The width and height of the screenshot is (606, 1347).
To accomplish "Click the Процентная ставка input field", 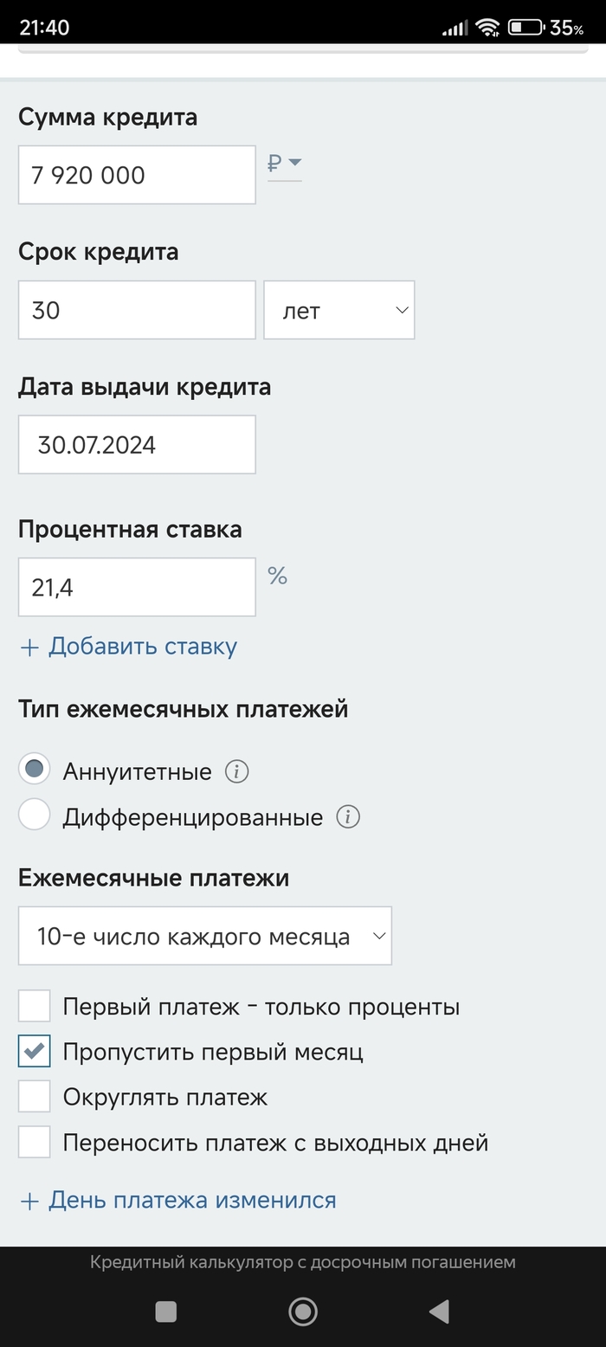I will coord(137,588).
